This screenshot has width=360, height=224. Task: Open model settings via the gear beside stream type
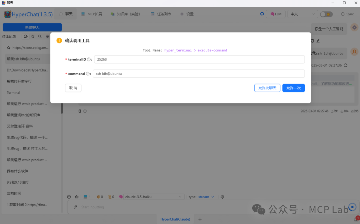point(222,197)
